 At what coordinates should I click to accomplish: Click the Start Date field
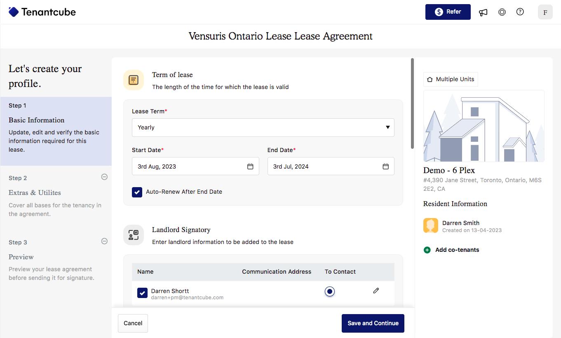coord(195,166)
